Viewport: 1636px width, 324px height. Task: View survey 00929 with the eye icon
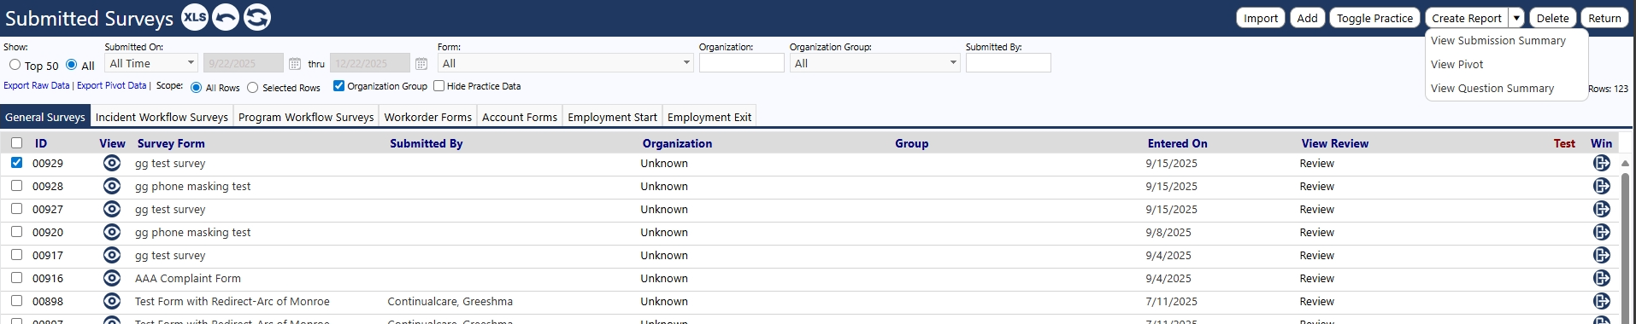click(112, 163)
